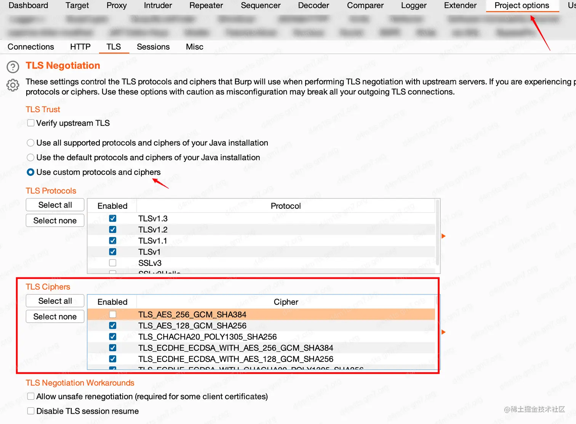Viewport: 576px width, 424px height.
Task: Toggle the TLSv1.1 protocol checkbox
Action: pyautogui.click(x=112, y=240)
